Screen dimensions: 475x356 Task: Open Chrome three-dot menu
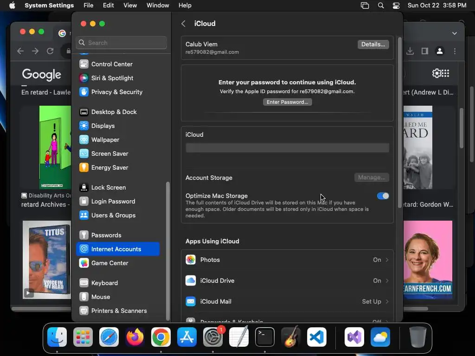pyautogui.click(x=455, y=51)
